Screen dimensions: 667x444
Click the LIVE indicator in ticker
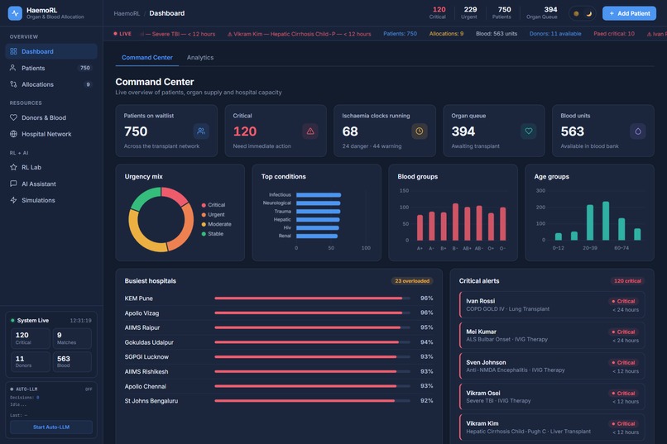(x=122, y=34)
